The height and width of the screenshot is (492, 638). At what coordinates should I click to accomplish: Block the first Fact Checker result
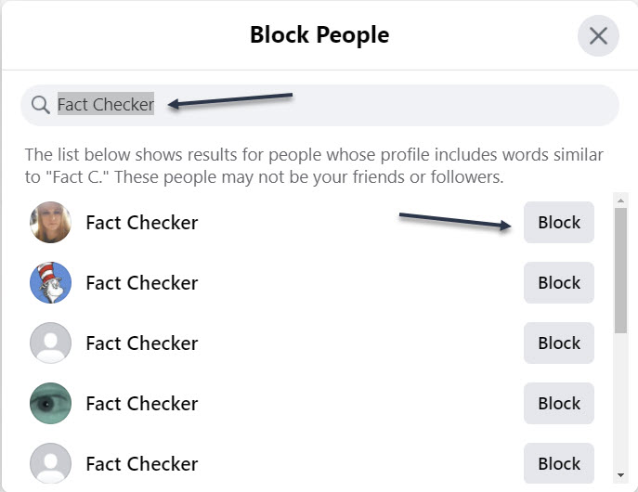click(558, 223)
